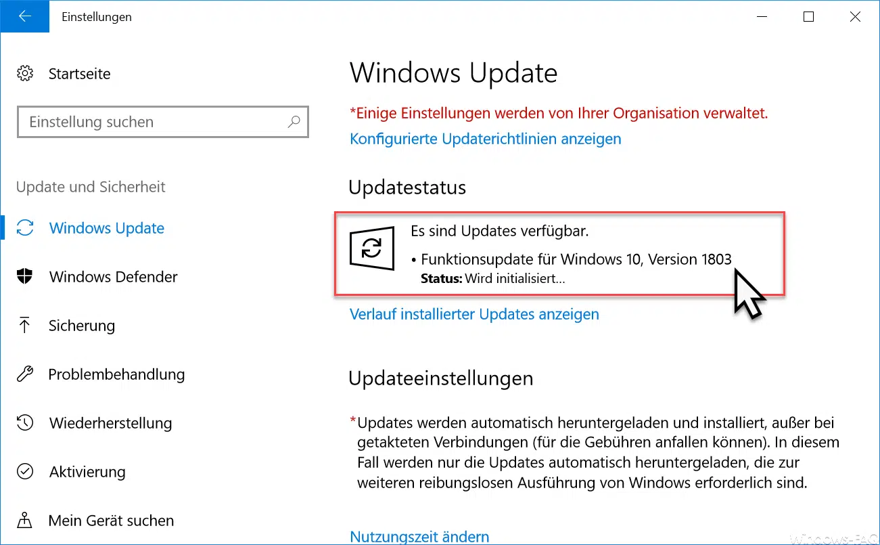Go to the Problembehandlung section
880x545 pixels.
116,374
